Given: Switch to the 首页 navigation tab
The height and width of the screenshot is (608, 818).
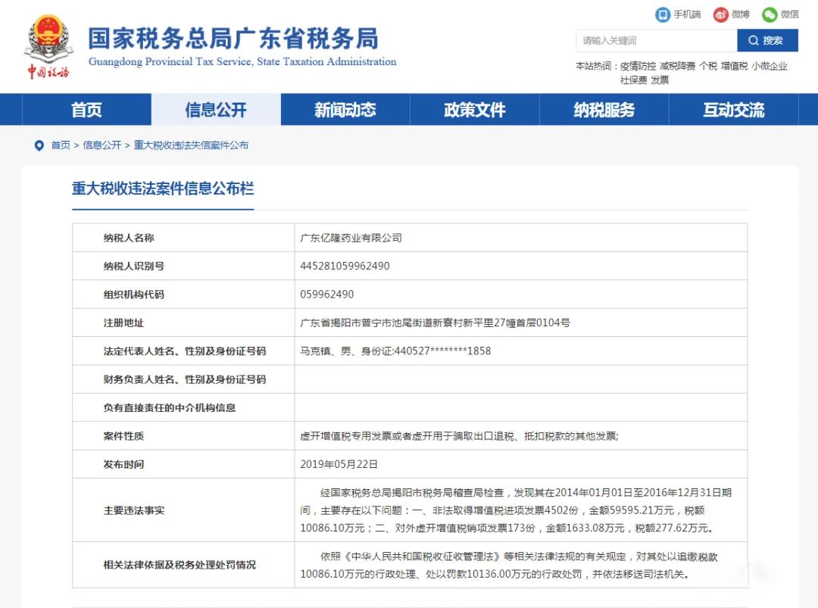Looking at the screenshot, I should 87,110.
